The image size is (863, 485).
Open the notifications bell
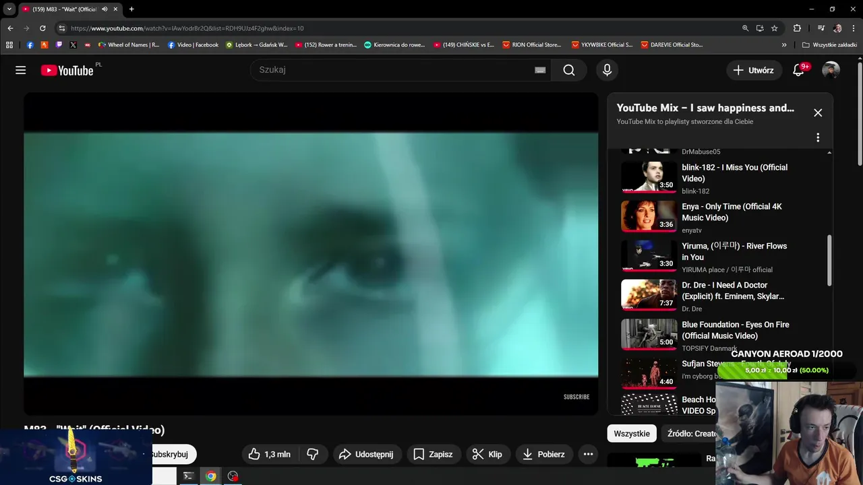pyautogui.click(x=798, y=70)
